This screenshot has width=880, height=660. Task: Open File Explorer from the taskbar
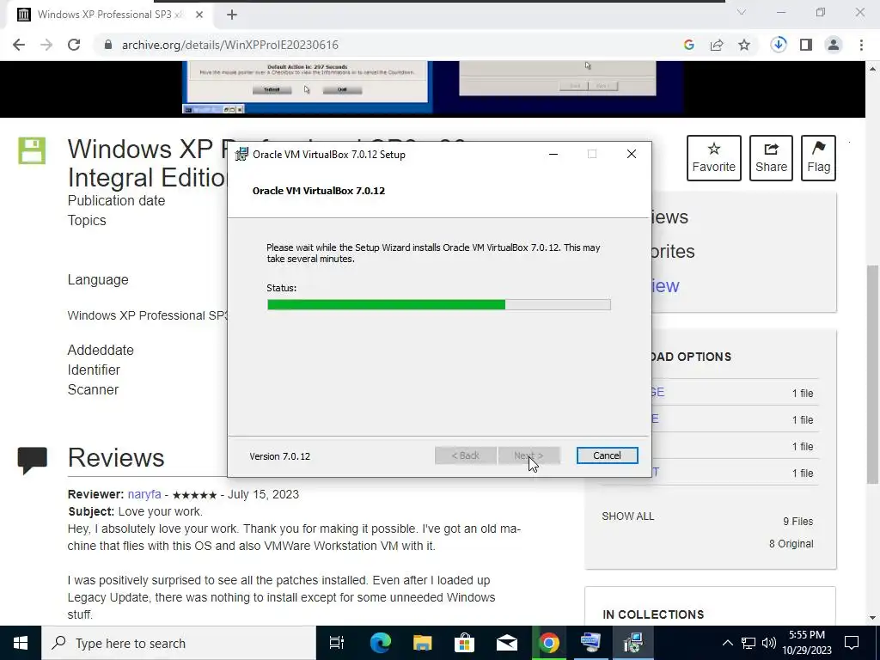pyautogui.click(x=422, y=643)
